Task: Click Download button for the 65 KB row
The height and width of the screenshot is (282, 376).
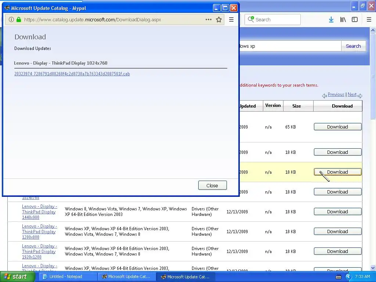Action: 338,127
